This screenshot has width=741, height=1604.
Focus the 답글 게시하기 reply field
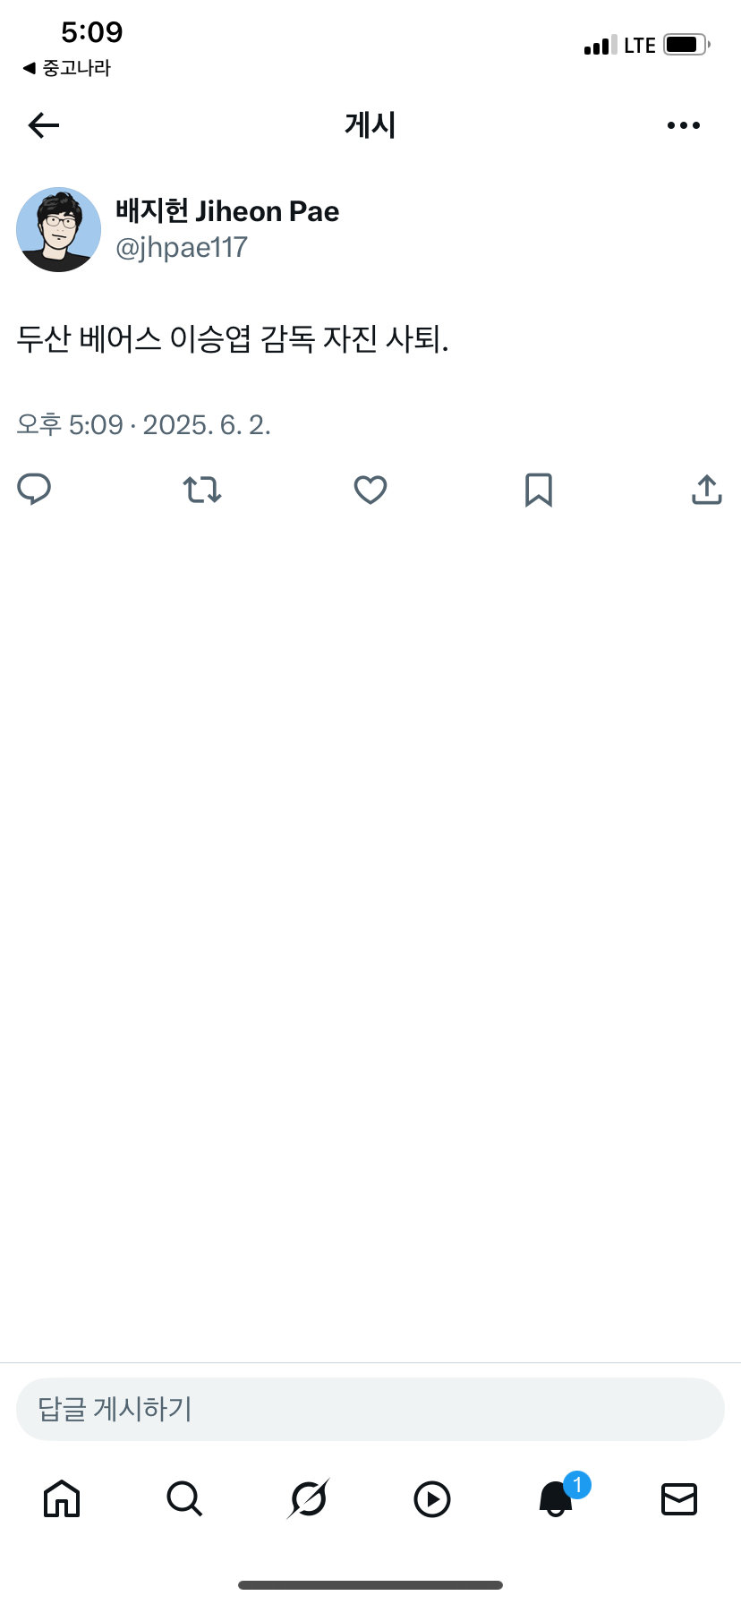click(370, 1409)
